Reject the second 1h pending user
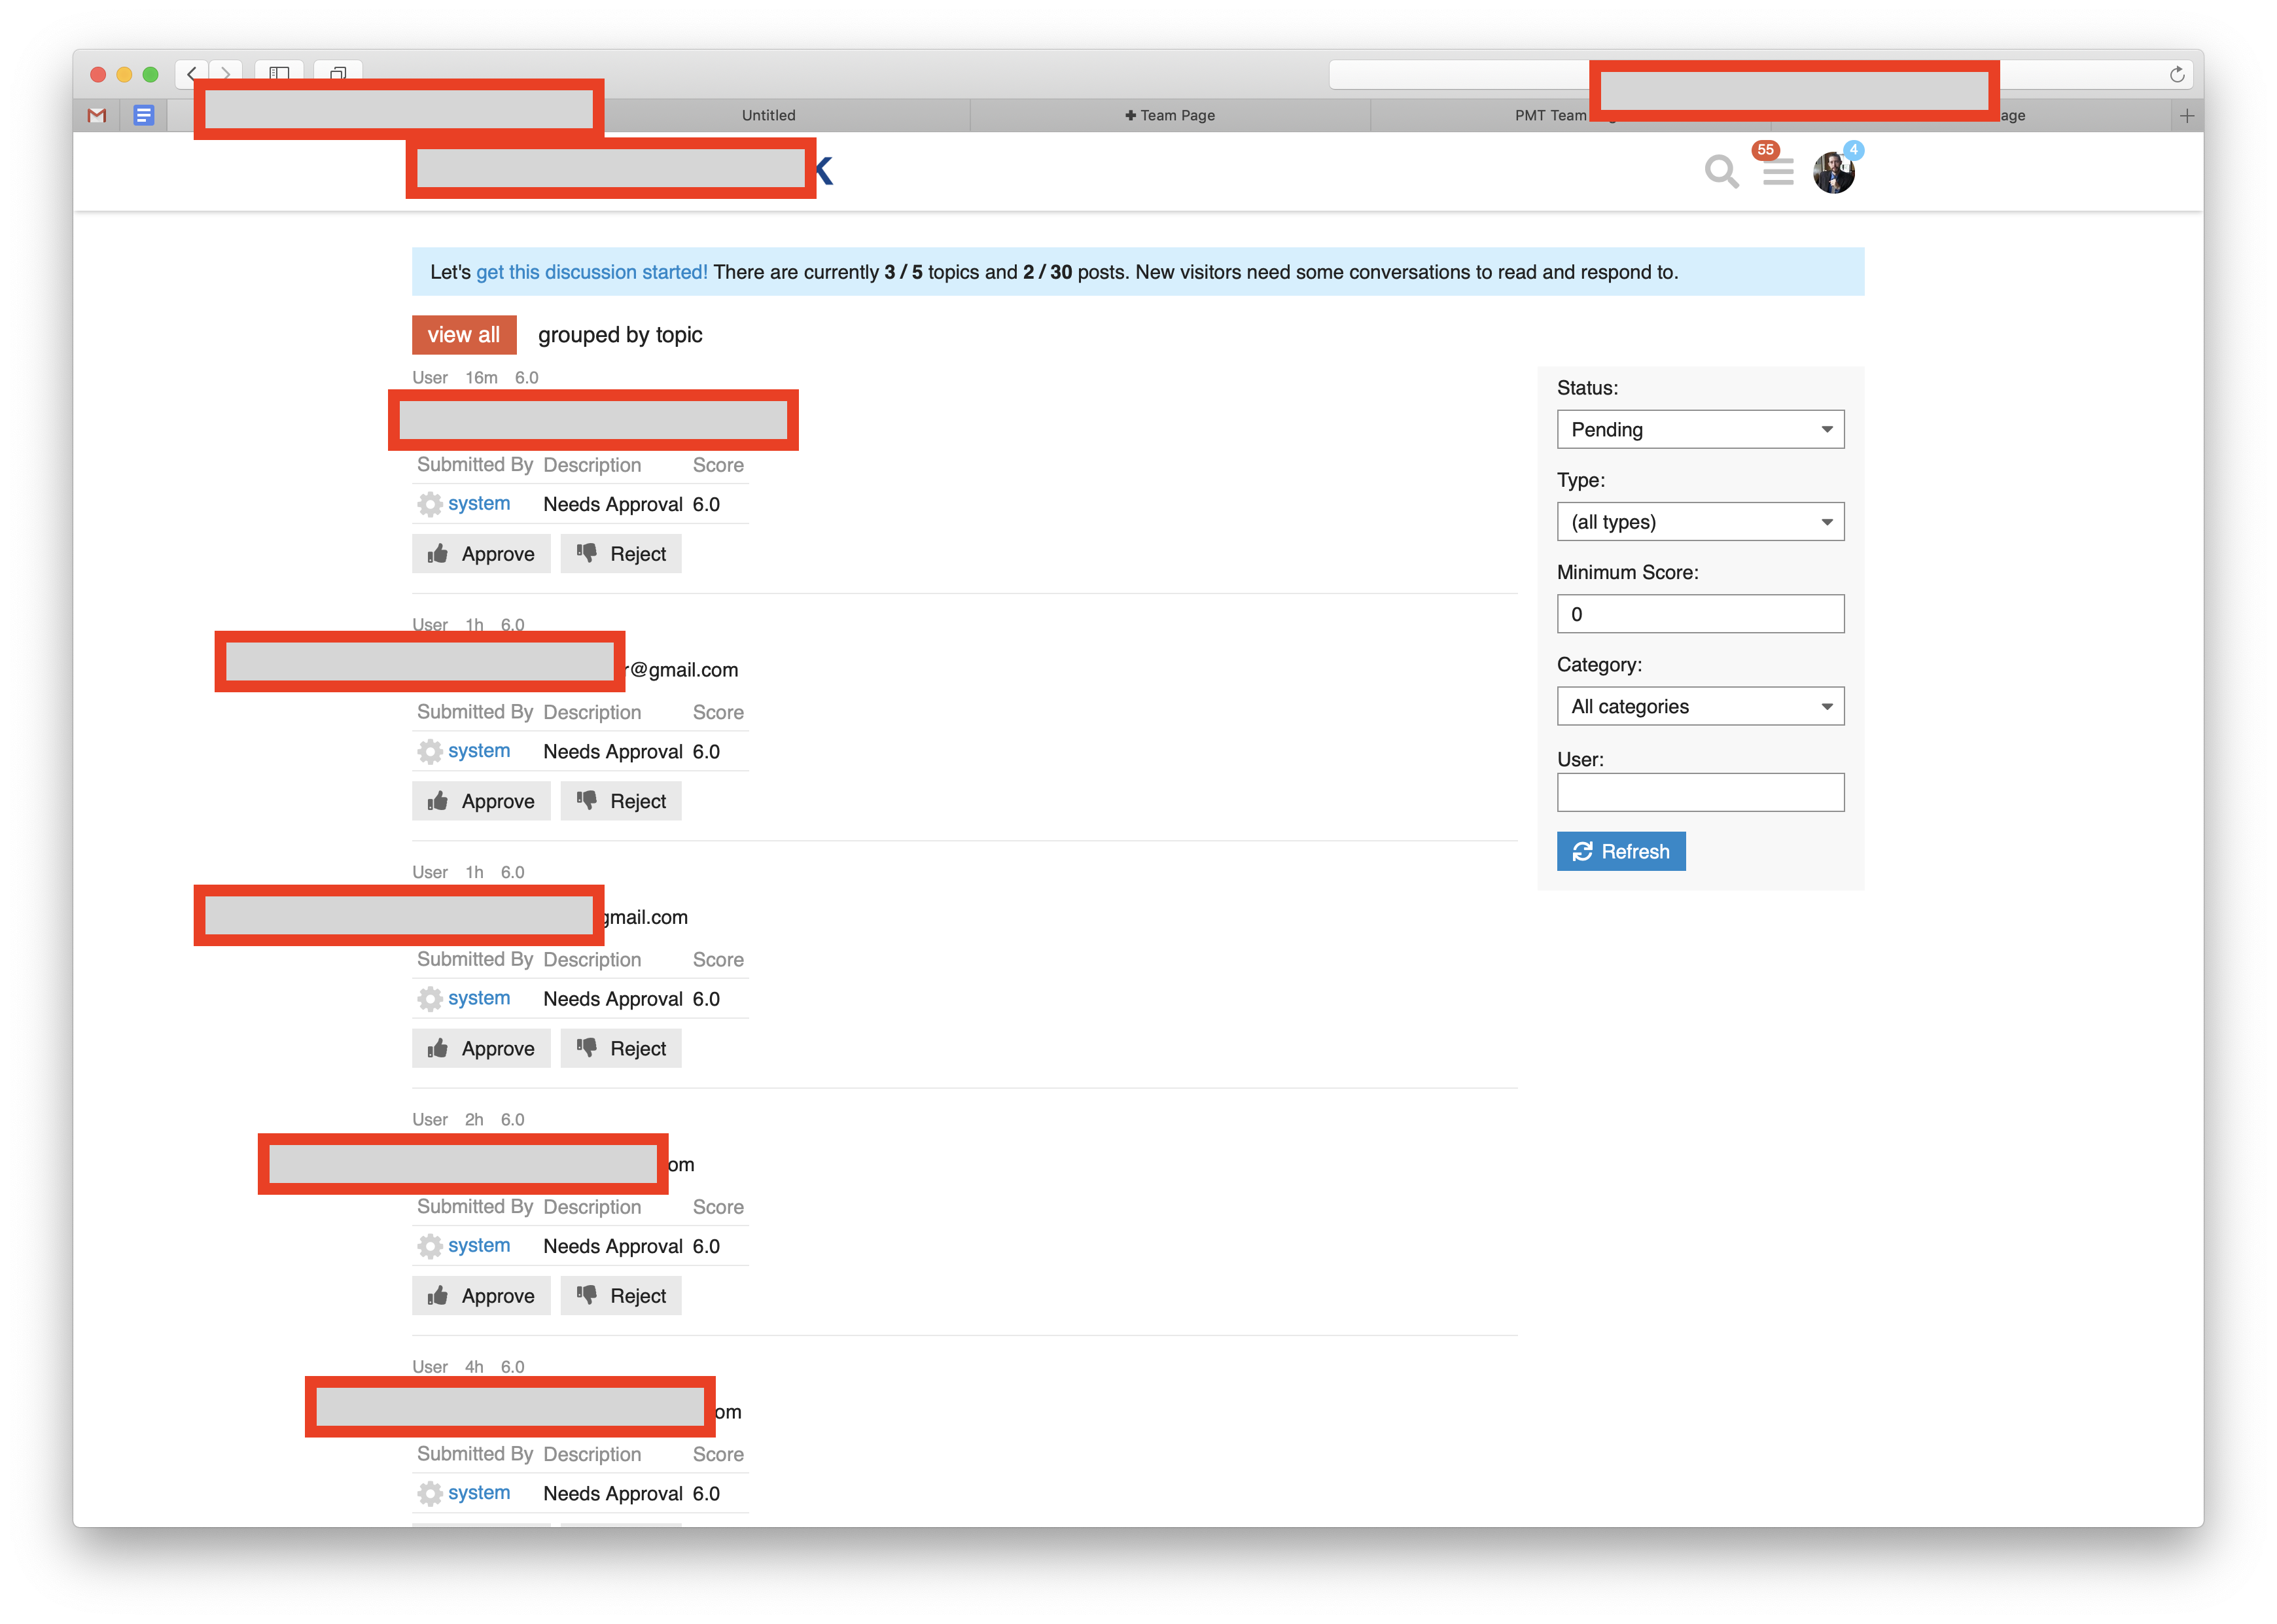This screenshot has width=2277, height=1624. [x=621, y=1048]
